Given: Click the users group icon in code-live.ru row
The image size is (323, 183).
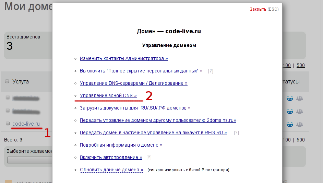Looking at the screenshot, I should 300,124.
